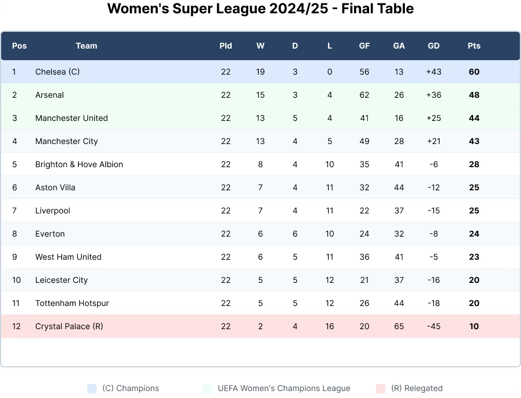Screen dimensions: 521x398
Task: Select the GF column header
Action: pos(364,46)
